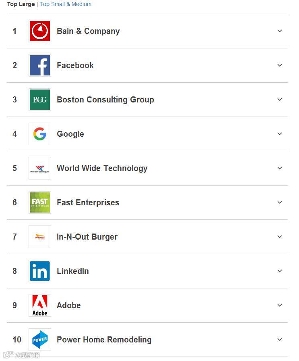Screen dimensions: 299x361
Task: Click the Bain & Company red logo
Action: [40, 31]
